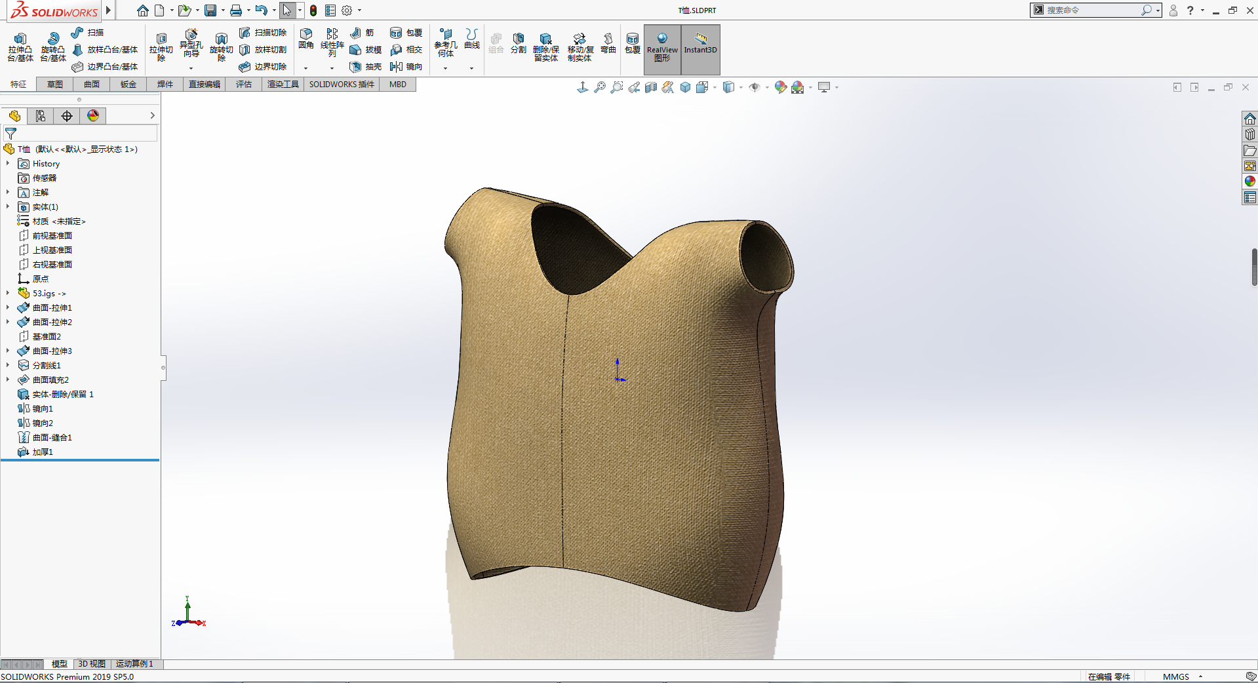Expand the 曲面填充2 feature node
1258x683 pixels.
point(8,380)
